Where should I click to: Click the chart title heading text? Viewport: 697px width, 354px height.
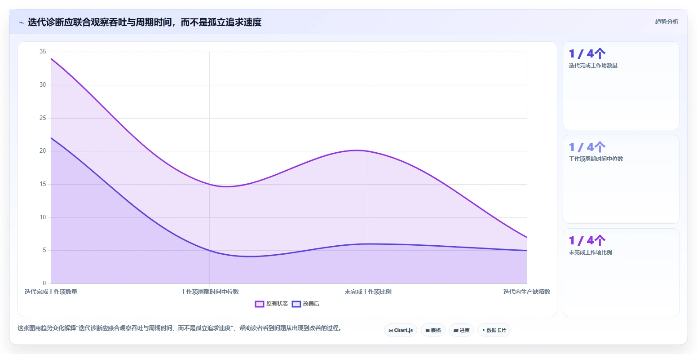click(145, 22)
